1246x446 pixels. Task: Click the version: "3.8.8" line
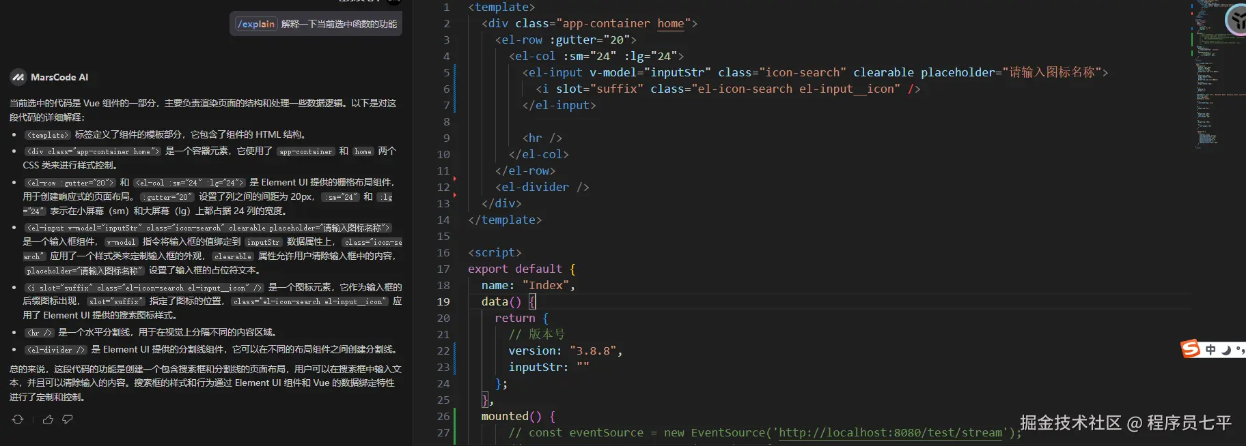click(x=566, y=351)
